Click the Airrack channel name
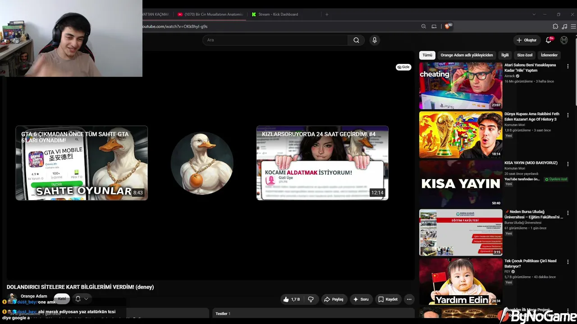 pos(510,76)
